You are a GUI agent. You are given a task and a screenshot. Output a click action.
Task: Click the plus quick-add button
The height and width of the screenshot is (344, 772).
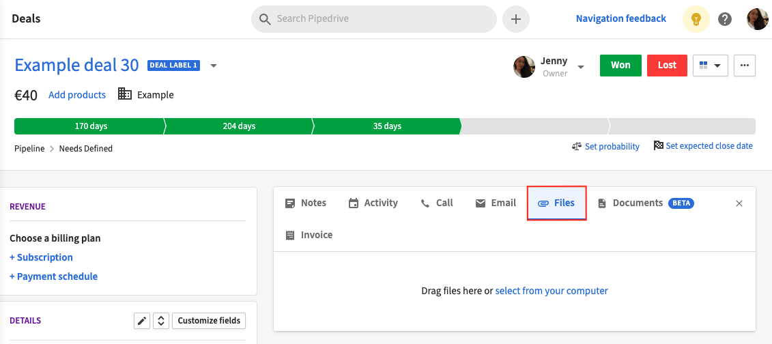[515, 19]
